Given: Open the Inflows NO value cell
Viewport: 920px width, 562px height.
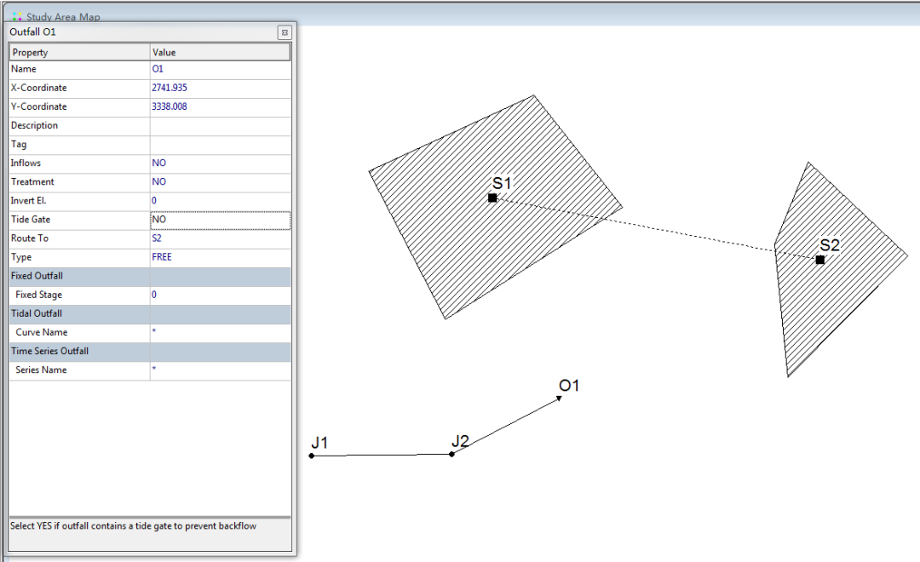Looking at the screenshot, I should point(220,163).
